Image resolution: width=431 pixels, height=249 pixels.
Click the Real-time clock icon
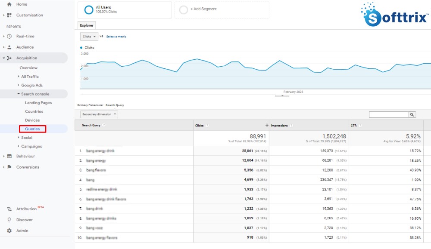[9, 36]
